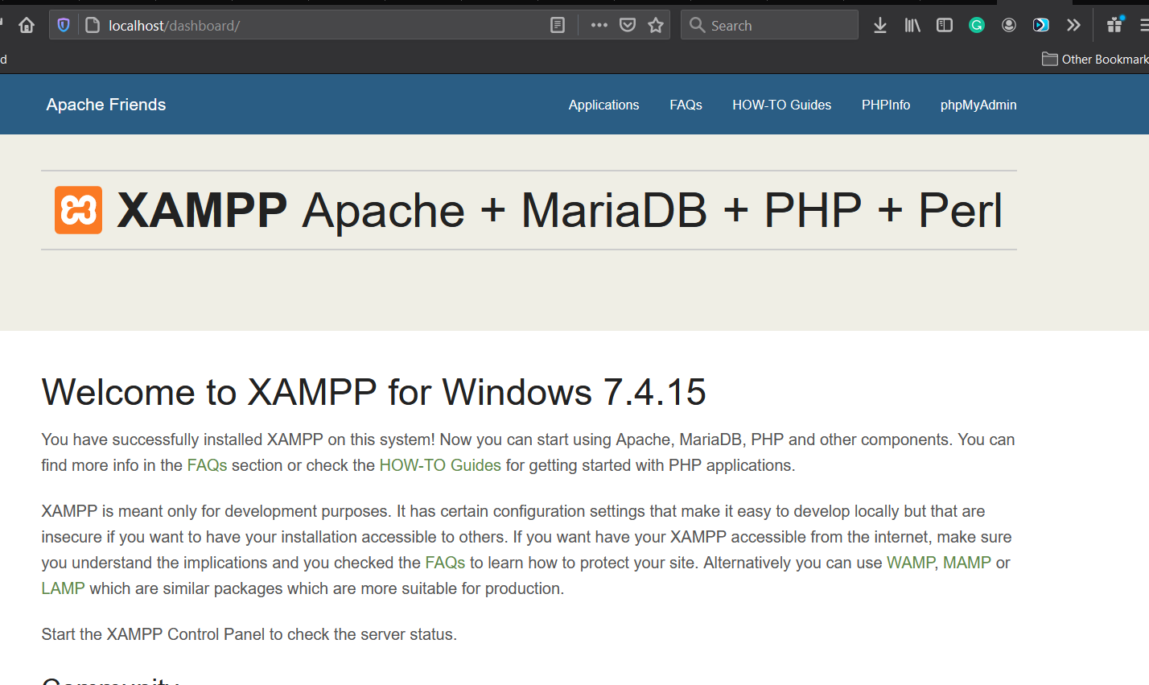Click Apache Friends brand link
1149x685 pixels.
click(106, 105)
